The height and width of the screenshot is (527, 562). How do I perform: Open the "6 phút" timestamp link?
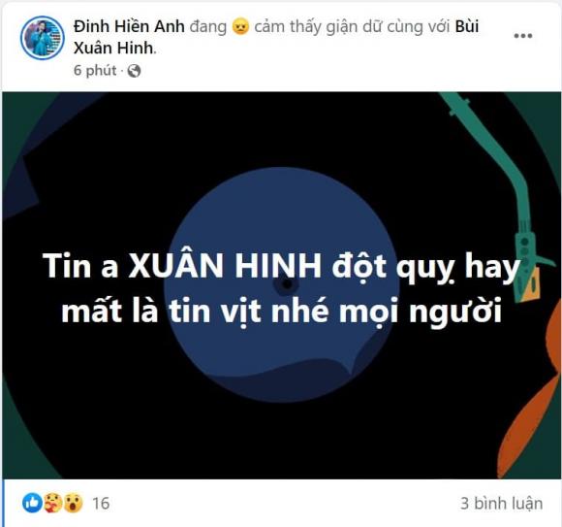click(95, 70)
